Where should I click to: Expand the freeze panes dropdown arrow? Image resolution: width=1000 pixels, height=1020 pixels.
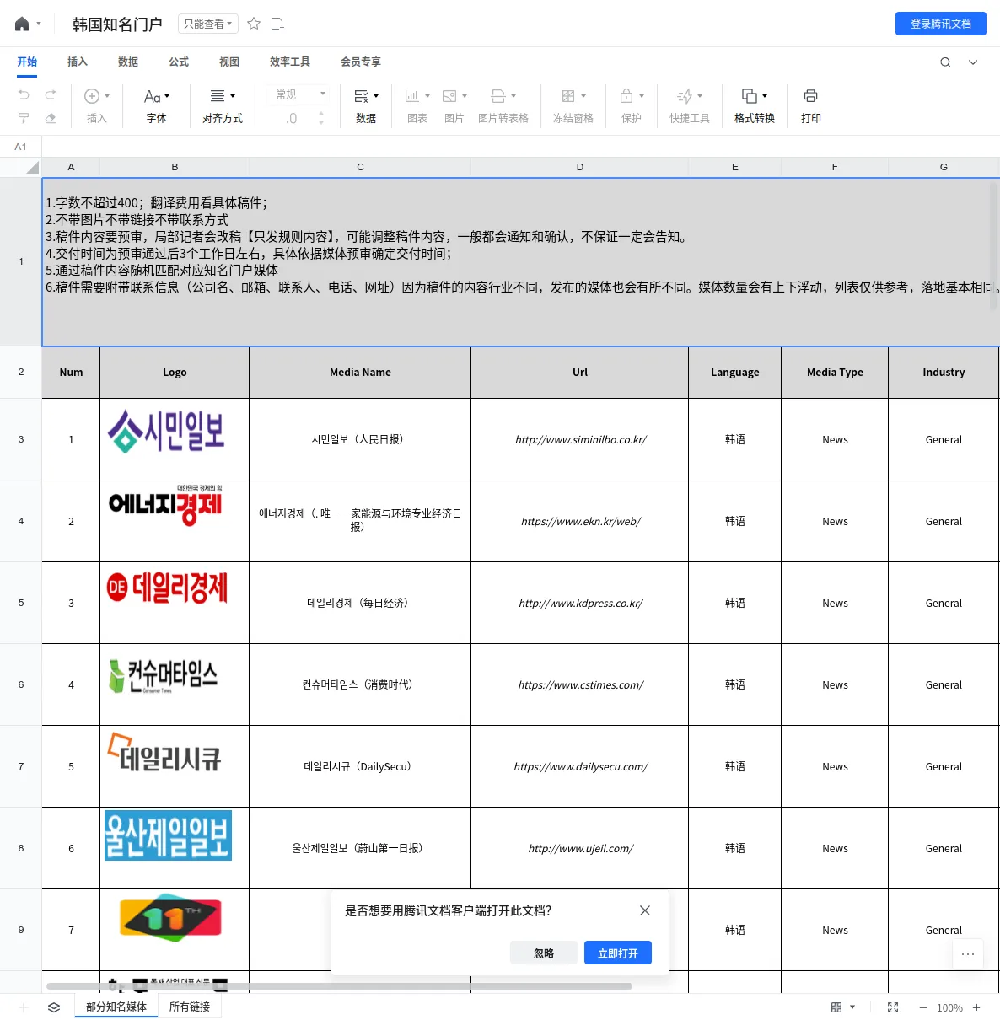coord(583,96)
